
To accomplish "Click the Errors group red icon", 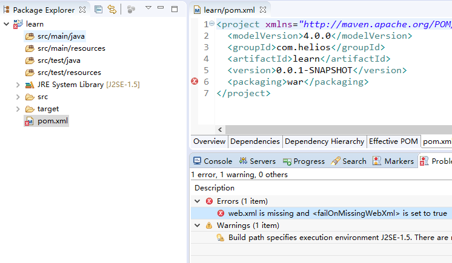I will (209, 201).
